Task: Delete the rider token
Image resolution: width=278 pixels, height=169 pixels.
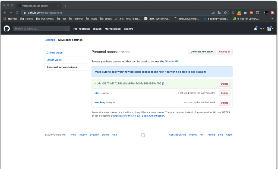Action: point(225,93)
